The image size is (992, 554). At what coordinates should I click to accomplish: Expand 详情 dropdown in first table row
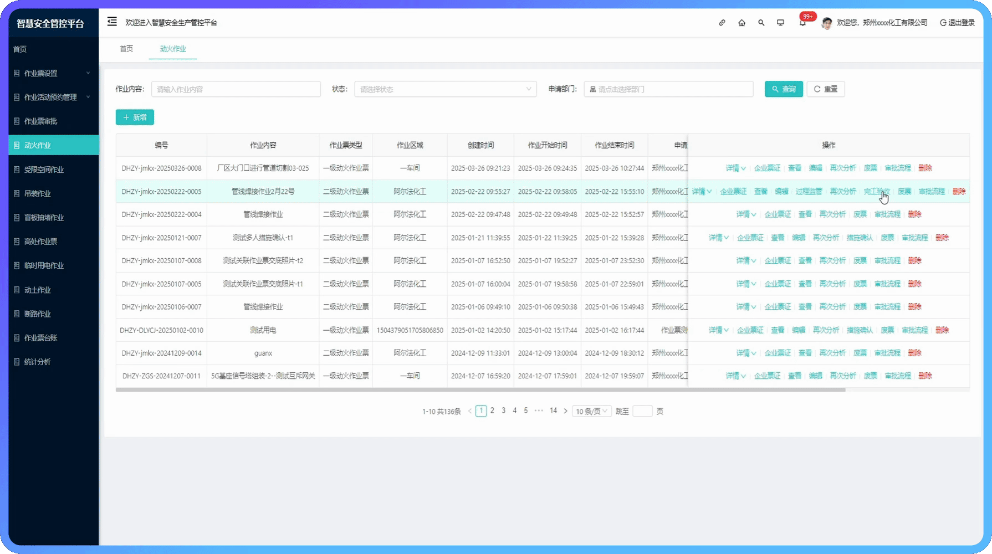point(735,168)
